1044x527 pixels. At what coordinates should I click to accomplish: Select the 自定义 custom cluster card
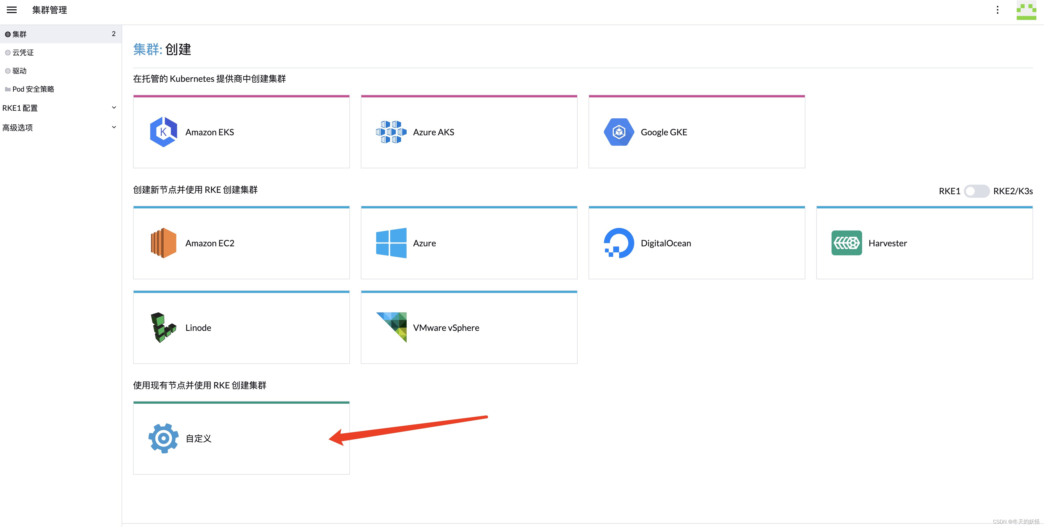click(x=241, y=438)
